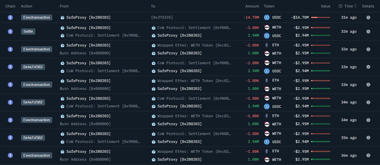380x165 pixels.
Task: Click info icon in the Settle transaction row
Action: 368,32
